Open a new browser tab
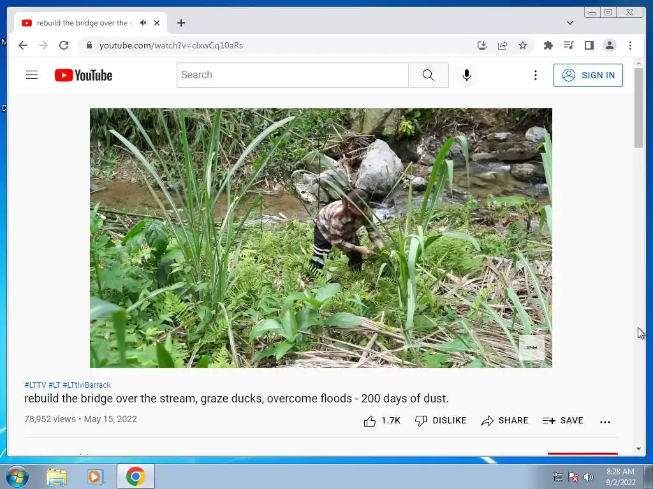The width and height of the screenshot is (653, 489). click(x=180, y=23)
